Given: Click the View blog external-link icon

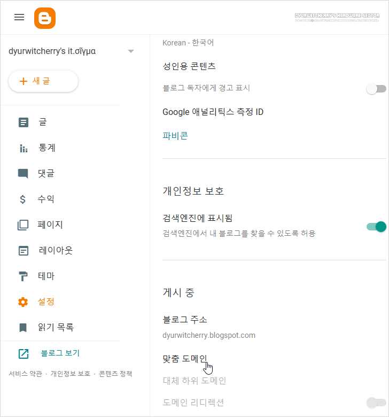Looking at the screenshot, I should click(24, 354).
